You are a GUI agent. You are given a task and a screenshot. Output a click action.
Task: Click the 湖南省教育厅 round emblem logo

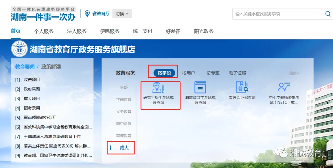tap(19, 49)
